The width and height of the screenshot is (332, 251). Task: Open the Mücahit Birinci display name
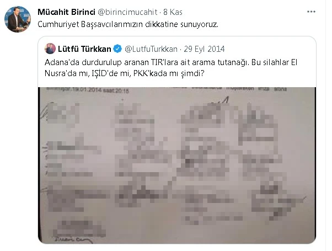tap(66, 12)
